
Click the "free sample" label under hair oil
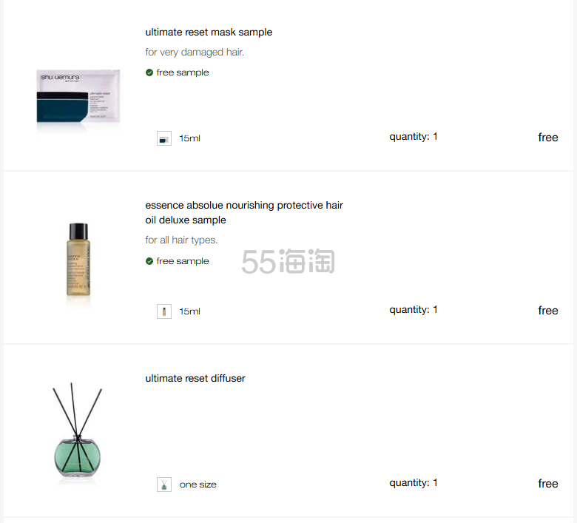point(183,261)
